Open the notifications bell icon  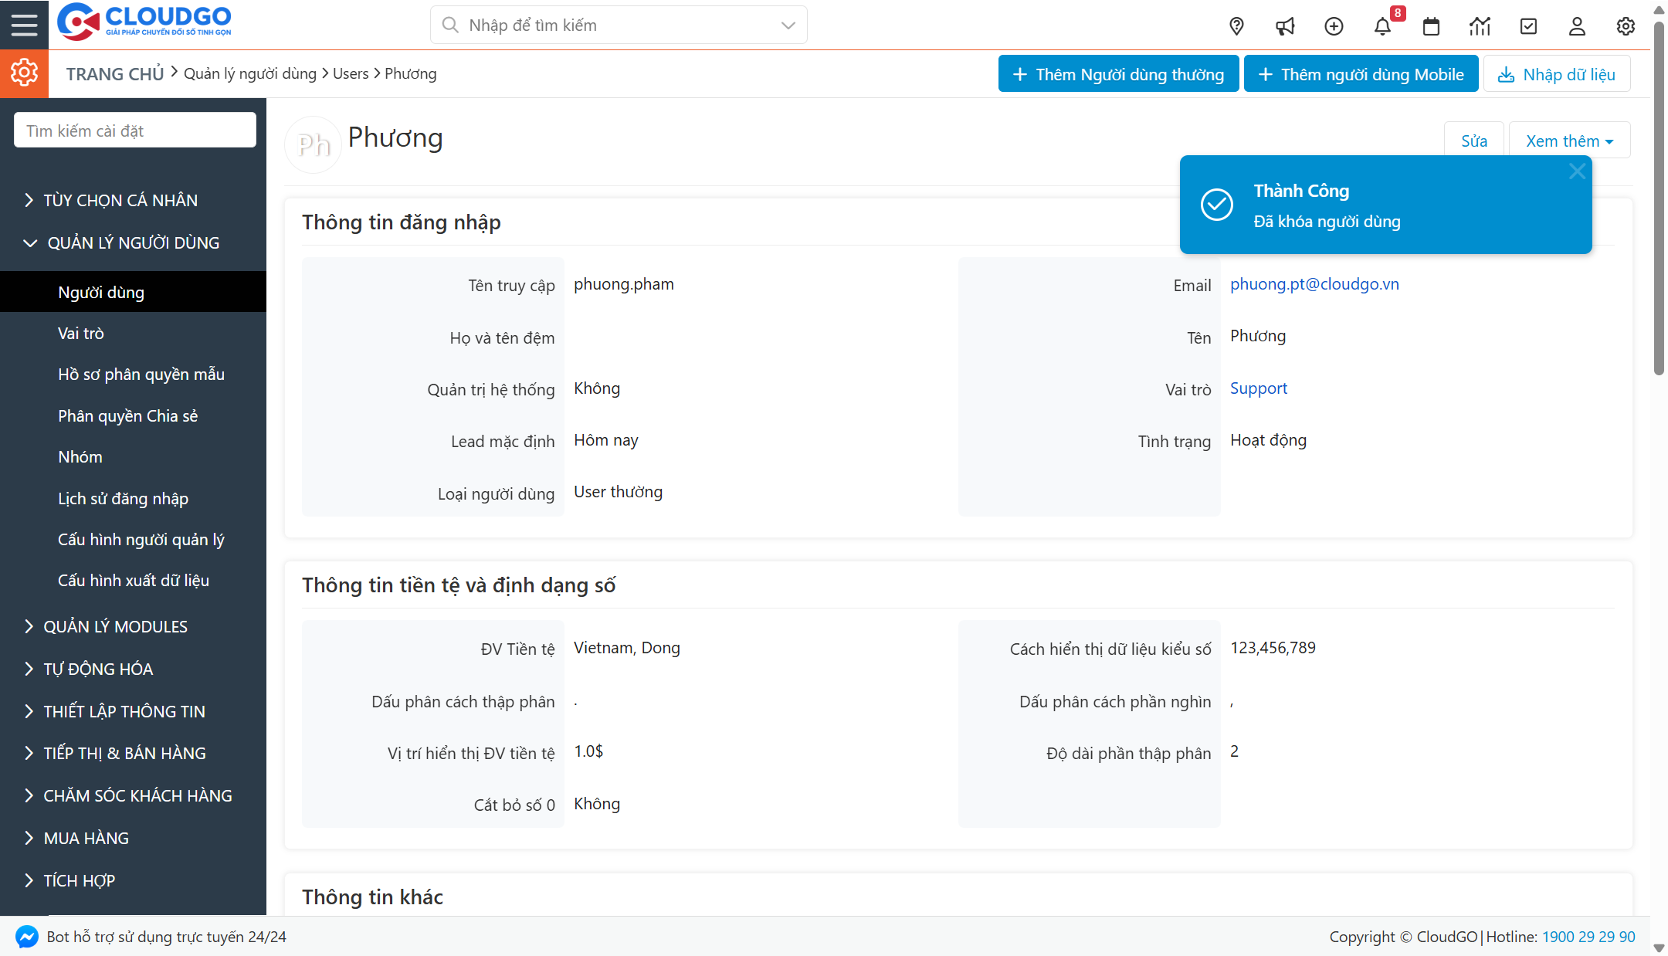coord(1382,26)
